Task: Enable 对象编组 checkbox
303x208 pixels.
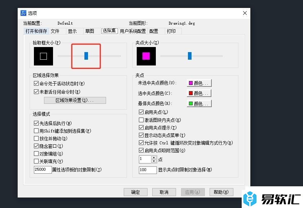Action: pos(36,154)
